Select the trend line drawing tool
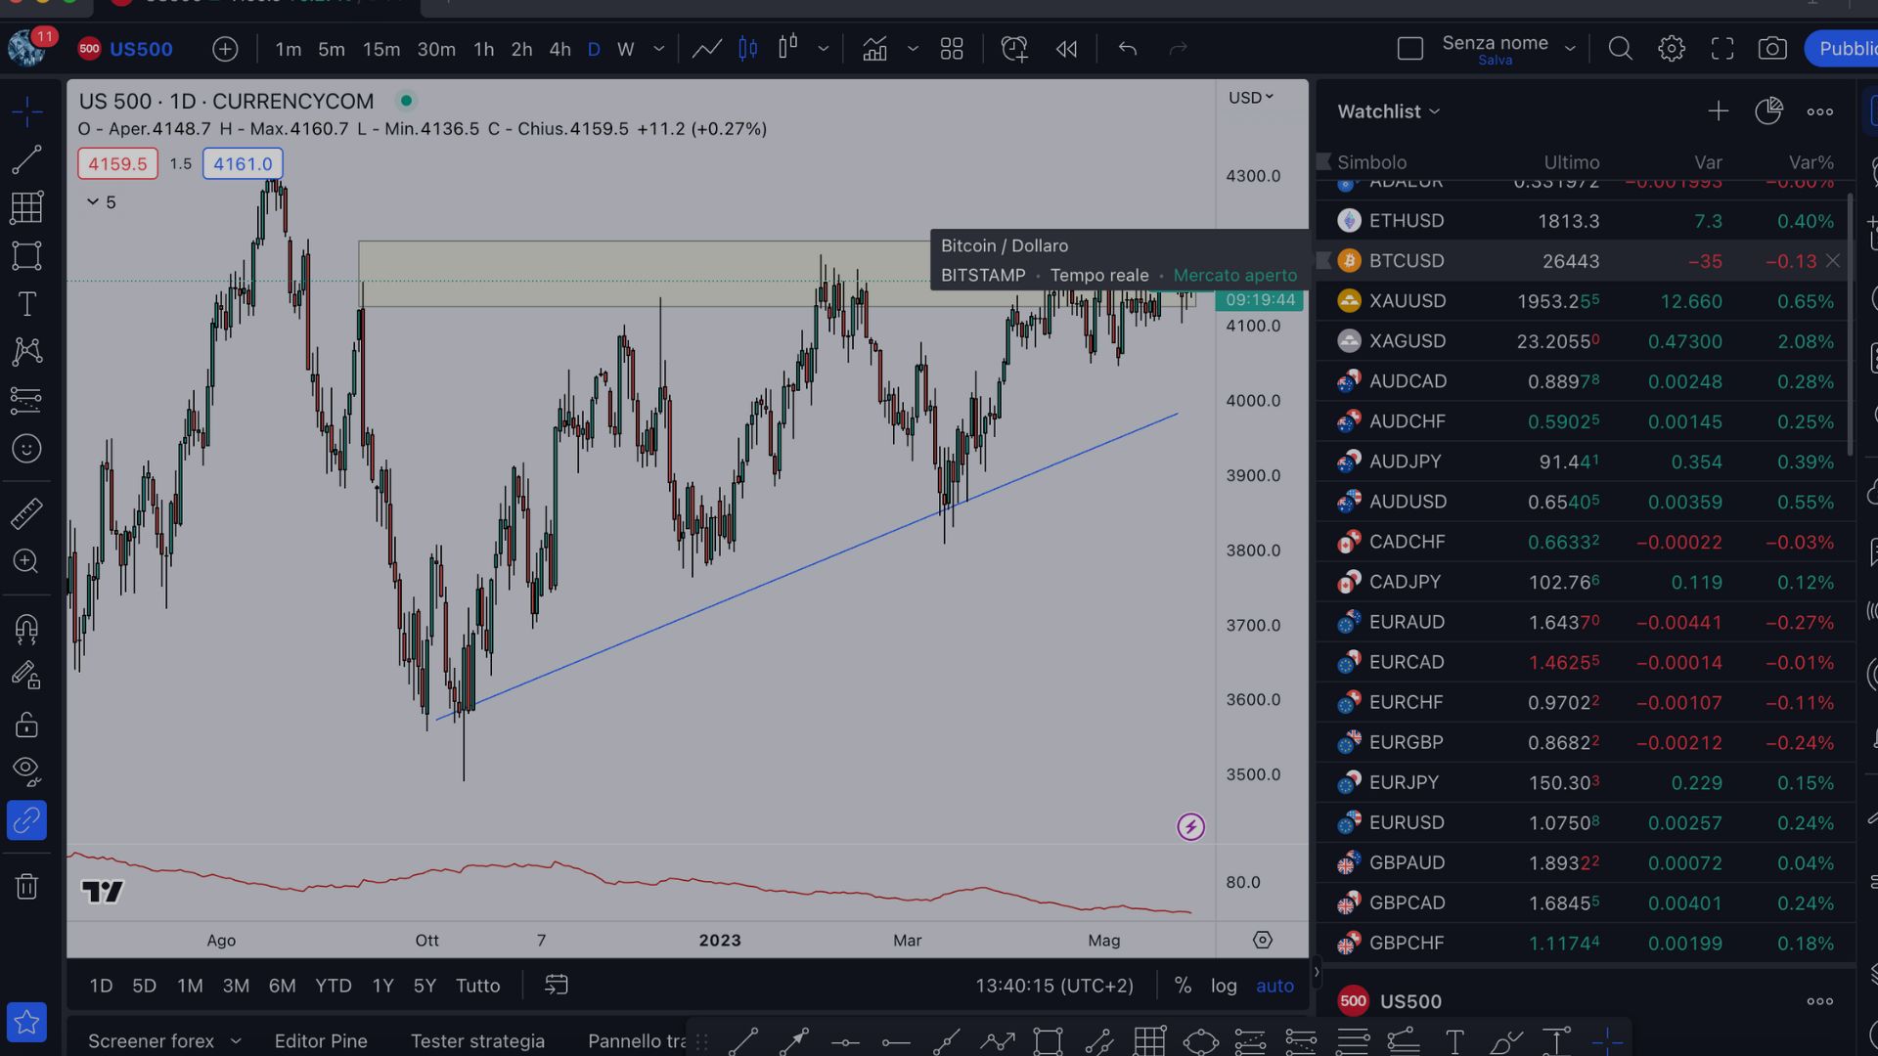 26,159
